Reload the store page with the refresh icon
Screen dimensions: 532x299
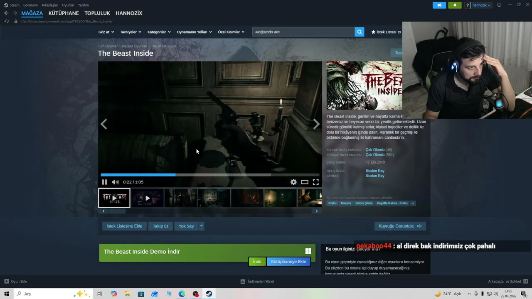tap(6, 21)
